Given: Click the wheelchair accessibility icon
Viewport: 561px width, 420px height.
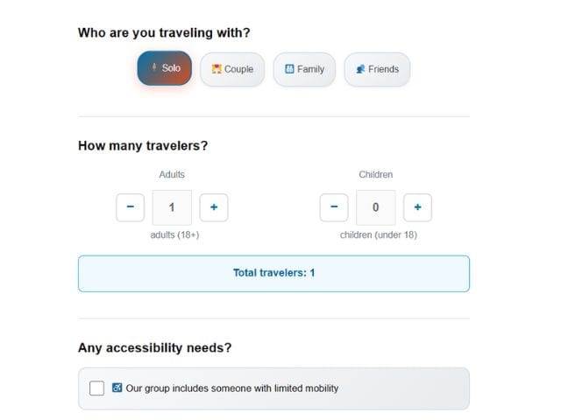Looking at the screenshot, I should [117, 388].
